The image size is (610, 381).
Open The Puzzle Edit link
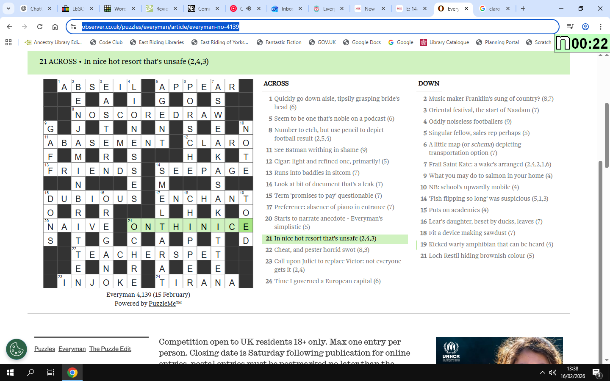[110, 349]
